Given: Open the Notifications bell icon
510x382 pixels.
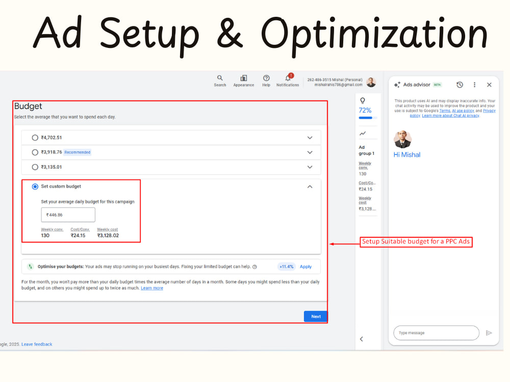Looking at the screenshot, I should [x=288, y=78].
